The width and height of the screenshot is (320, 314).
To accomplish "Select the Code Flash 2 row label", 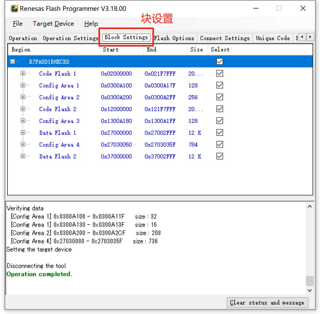I will coord(58,109).
